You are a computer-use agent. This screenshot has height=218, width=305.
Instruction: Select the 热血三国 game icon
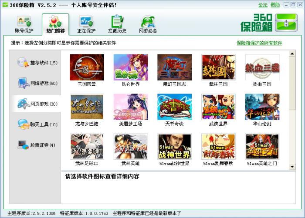[262, 67]
